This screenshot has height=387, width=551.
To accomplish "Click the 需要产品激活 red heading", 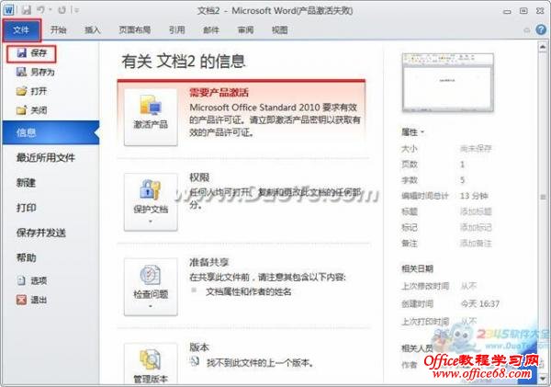I will [219, 92].
